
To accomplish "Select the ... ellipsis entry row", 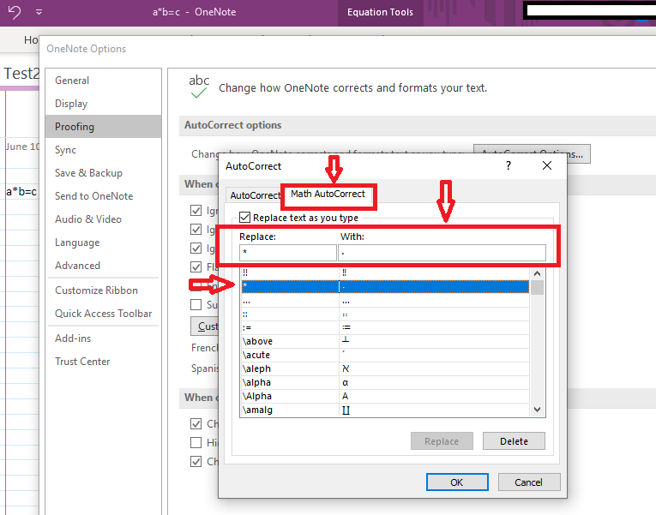I will tap(385, 300).
